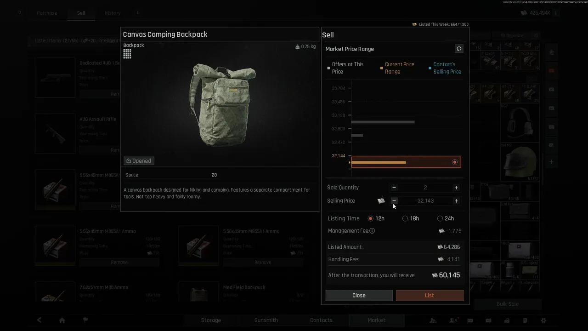Click the Sale Quantity value field

[x=425, y=188]
